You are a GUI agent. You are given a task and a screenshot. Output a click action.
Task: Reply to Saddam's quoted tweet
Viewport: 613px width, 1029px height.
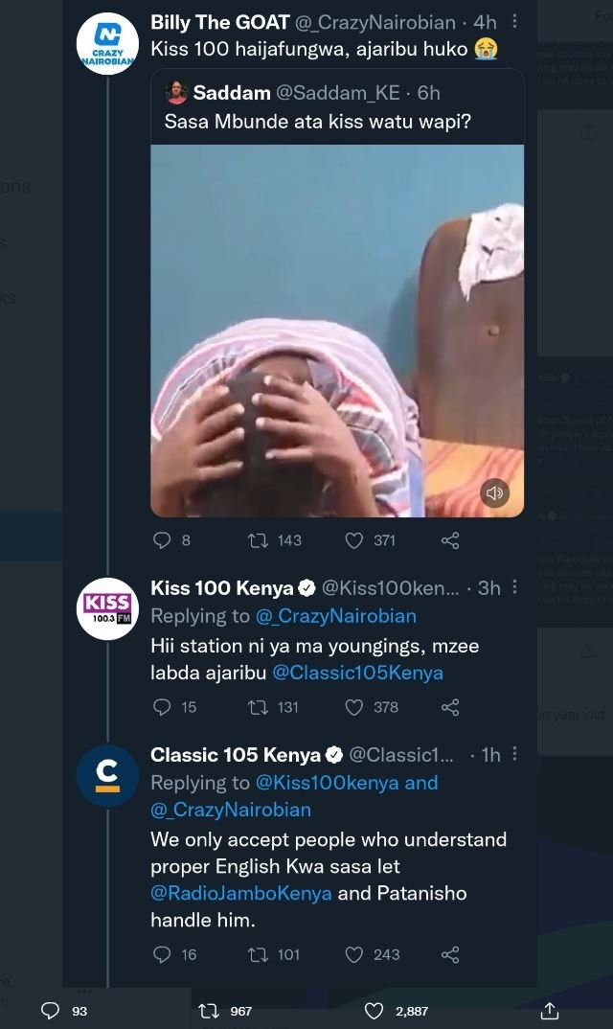pyautogui.click(x=163, y=540)
